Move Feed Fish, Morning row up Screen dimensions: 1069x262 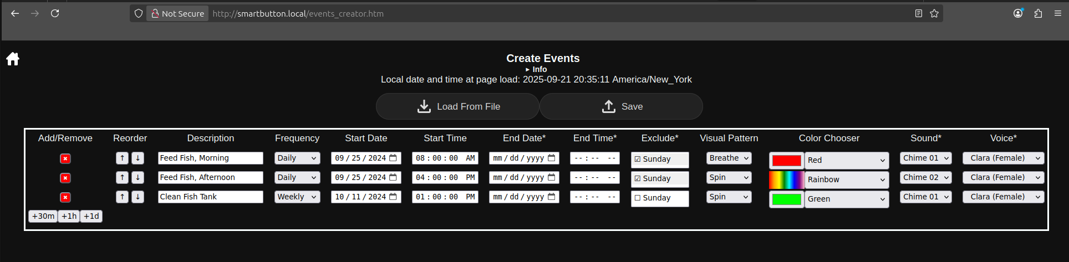123,158
